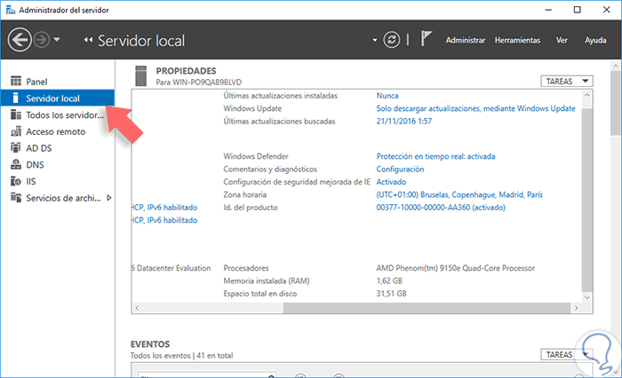Viewport: 622px width, 378px height.
Task: Click the properties horizontal scrollbar right arrow
Action: click(577, 308)
